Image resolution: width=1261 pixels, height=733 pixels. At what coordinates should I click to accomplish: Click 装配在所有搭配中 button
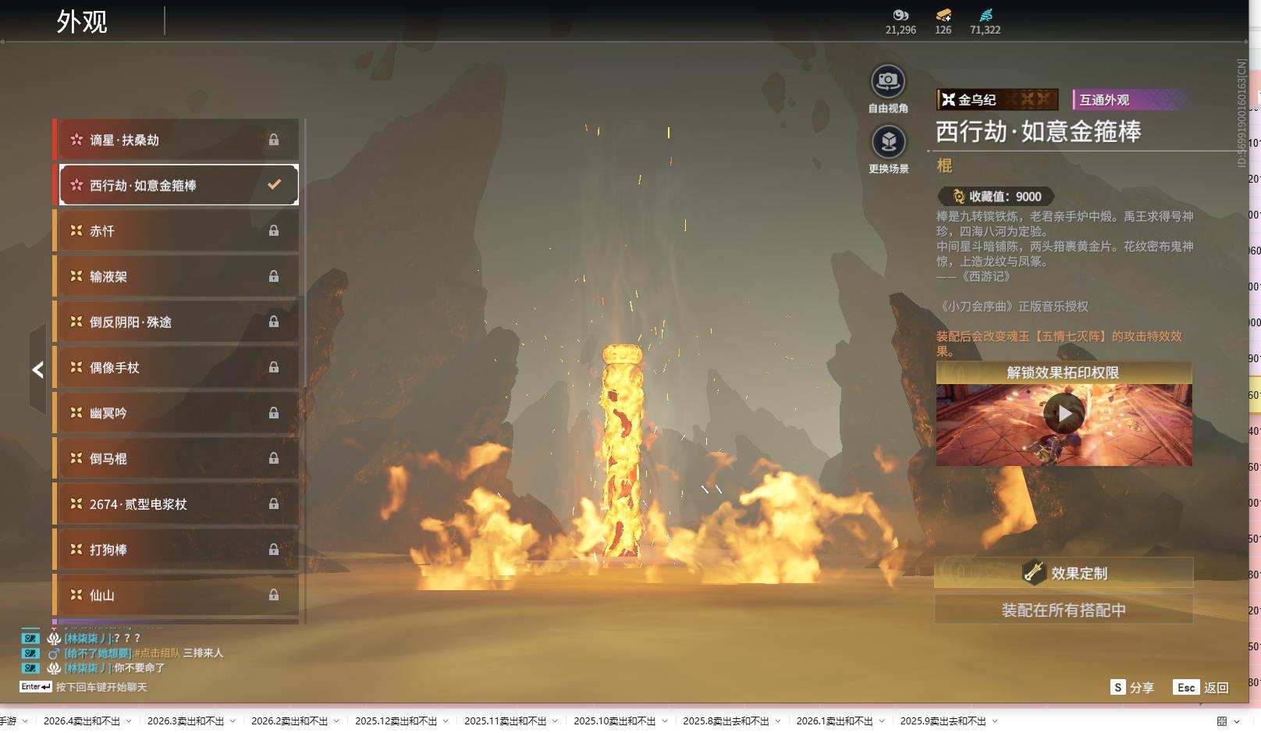tap(1064, 610)
